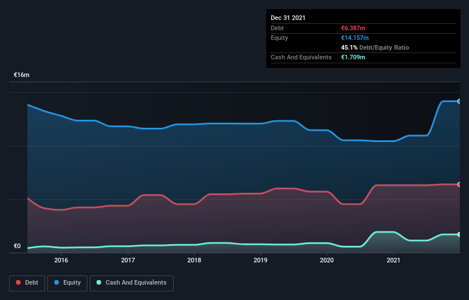The height and width of the screenshot is (300, 469).
Task: Click the €1.709m cash value
Action: click(x=353, y=57)
